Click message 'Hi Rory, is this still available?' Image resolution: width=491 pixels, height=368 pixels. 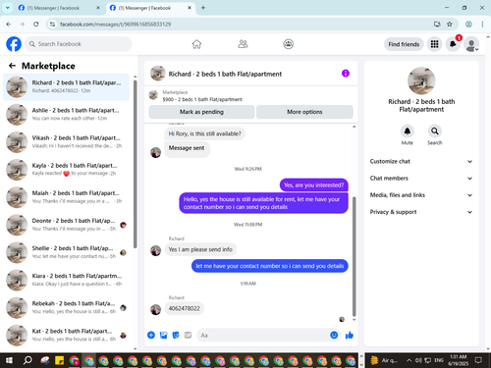[x=204, y=133]
